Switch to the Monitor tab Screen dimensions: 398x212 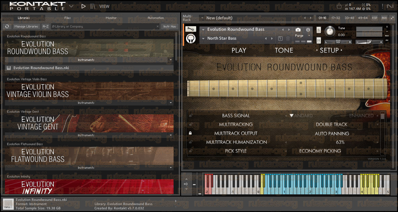[x=111, y=18]
